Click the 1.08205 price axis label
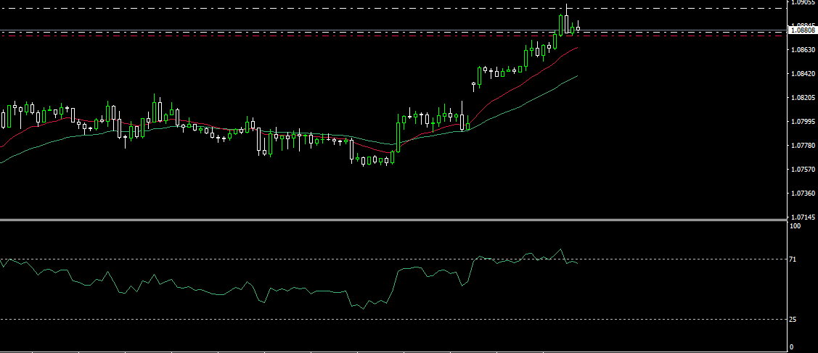Image resolution: width=818 pixels, height=353 pixels. click(803, 98)
